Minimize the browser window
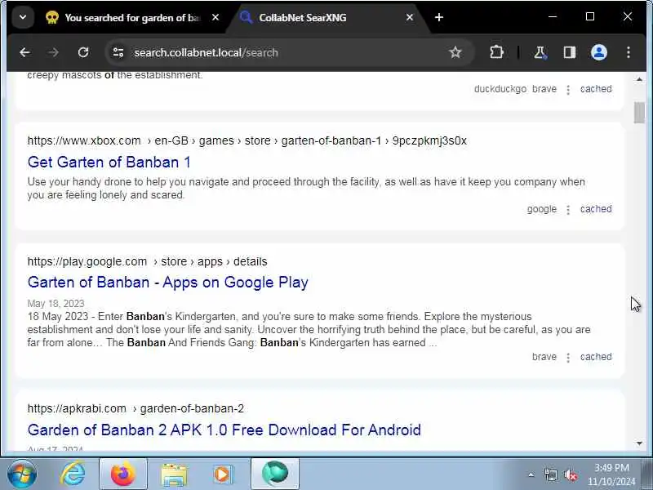Screen dimensions: 653x490 (x=553, y=16)
